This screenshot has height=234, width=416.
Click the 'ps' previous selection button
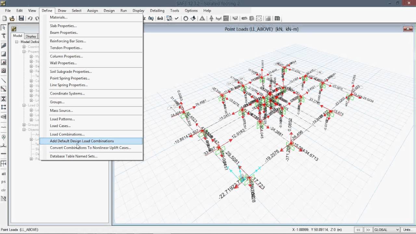(x=4, y=182)
